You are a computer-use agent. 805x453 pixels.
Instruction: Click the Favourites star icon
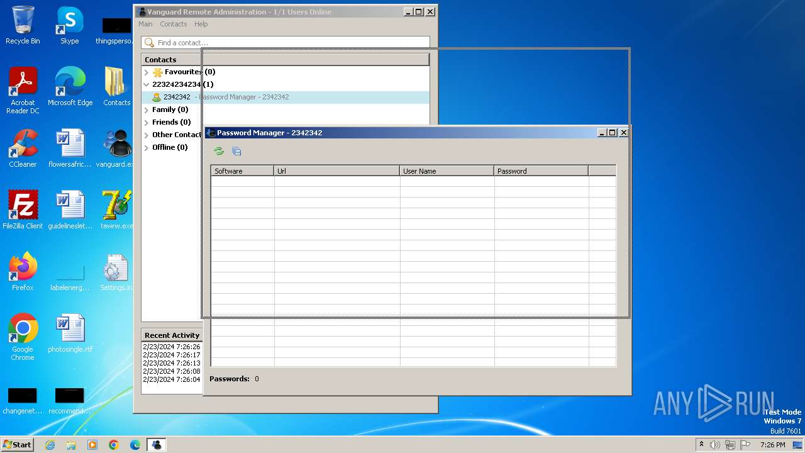click(158, 72)
